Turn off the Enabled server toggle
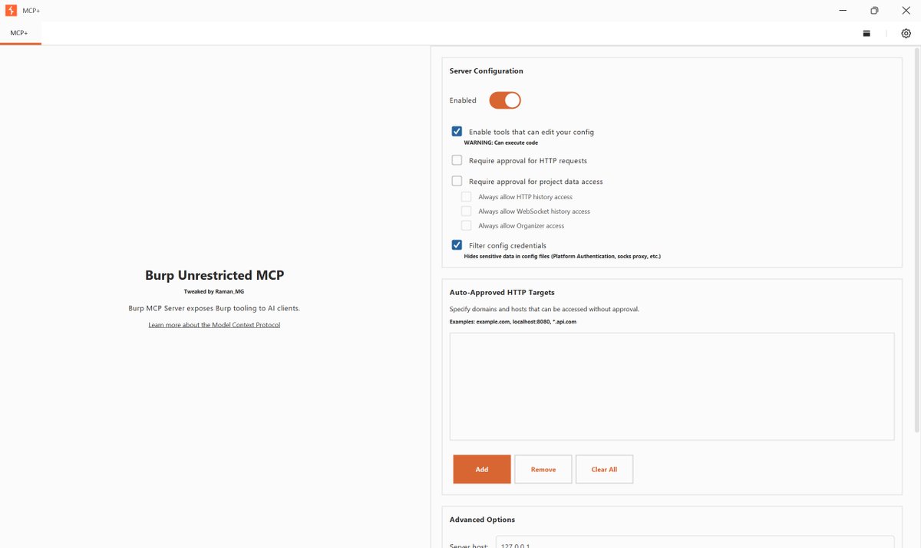Viewport: 921px width, 548px height. click(x=505, y=100)
